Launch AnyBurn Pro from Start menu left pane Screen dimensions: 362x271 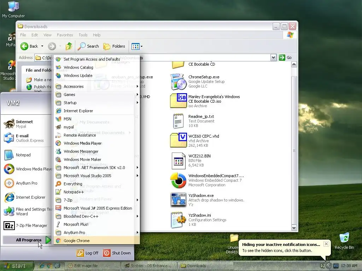(x=27, y=183)
